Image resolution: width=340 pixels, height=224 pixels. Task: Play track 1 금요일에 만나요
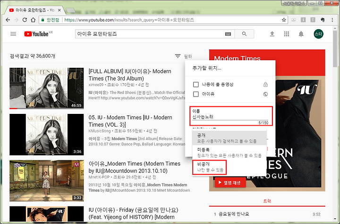(267, 214)
